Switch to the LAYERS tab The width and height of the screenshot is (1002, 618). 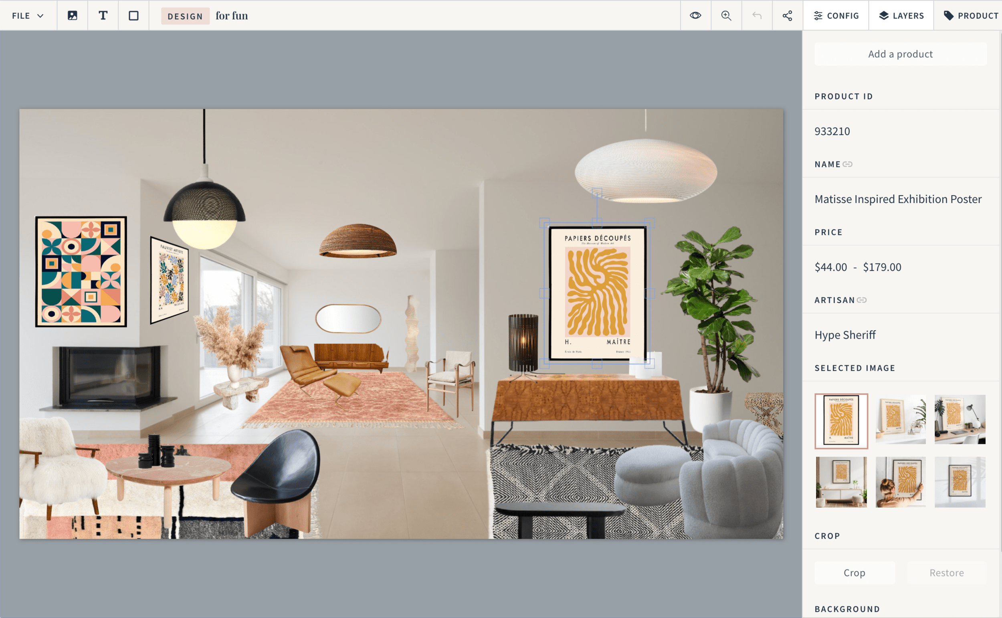(x=901, y=16)
